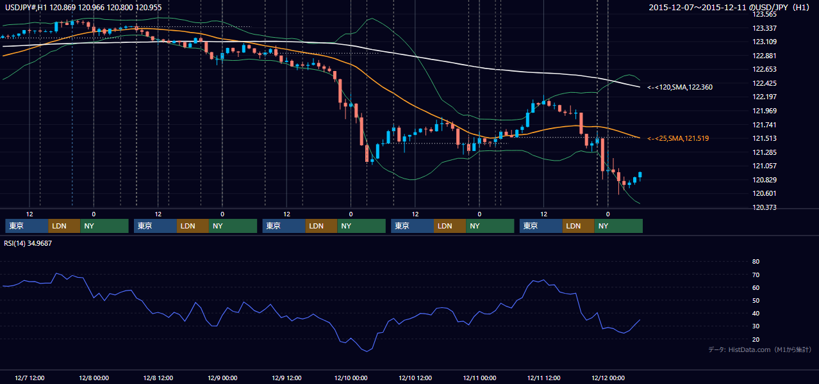819x384 pixels.
Task: Click the leftmost 東京 session block
Action: click(27, 226)
